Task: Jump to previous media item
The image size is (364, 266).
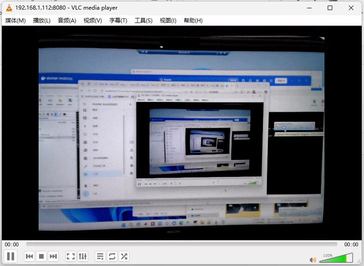Action: tap(29, 256)
